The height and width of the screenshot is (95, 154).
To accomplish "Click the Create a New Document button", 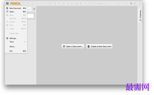I will (99, 46).
